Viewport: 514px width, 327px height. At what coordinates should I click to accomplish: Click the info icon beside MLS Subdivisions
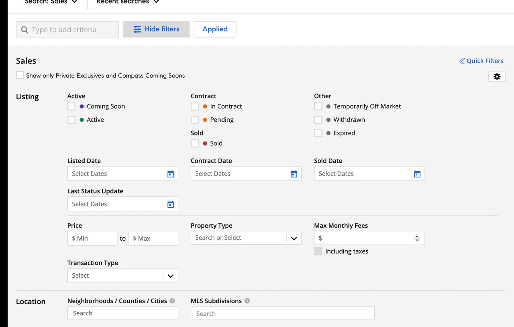[x=247, y=301]
